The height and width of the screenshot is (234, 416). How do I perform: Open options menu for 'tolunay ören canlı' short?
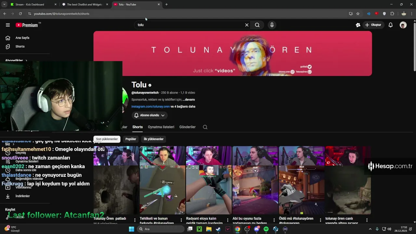(367, 220)
